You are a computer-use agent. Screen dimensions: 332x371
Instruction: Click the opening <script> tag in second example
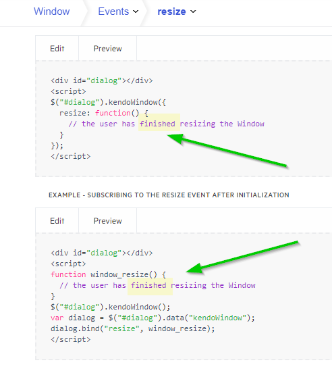pos(68,264)
